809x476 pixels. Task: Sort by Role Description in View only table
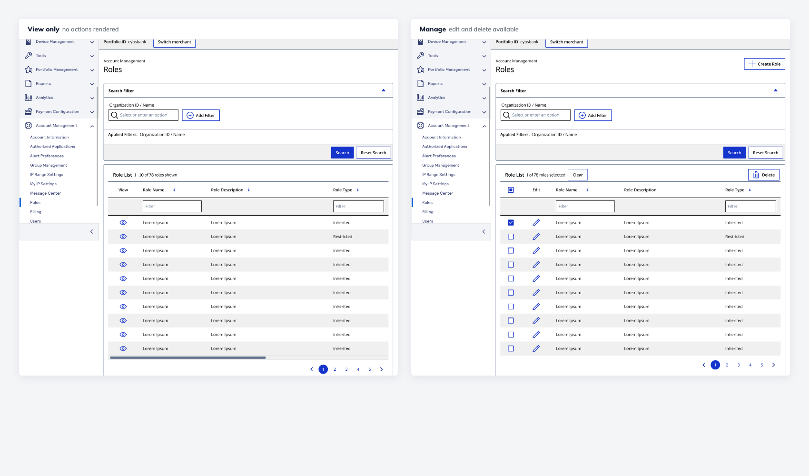pyautogui.click(x=248, y=190)
